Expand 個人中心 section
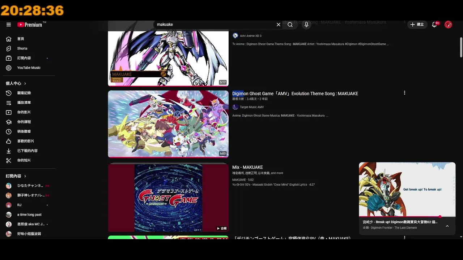This screenshot has width=463, height=260. tap(16, 83)
